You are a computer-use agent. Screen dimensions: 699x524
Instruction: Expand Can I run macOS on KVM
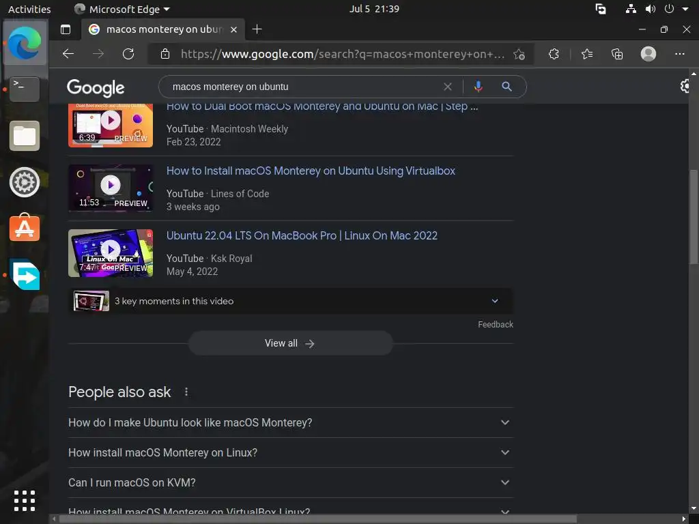point(291,482)
